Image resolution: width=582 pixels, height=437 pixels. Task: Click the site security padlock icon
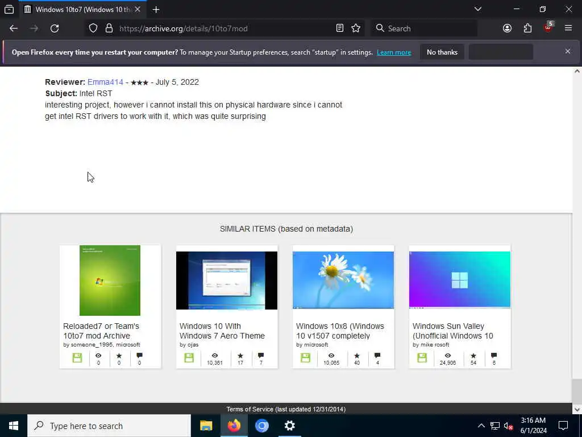click(109, 28)
